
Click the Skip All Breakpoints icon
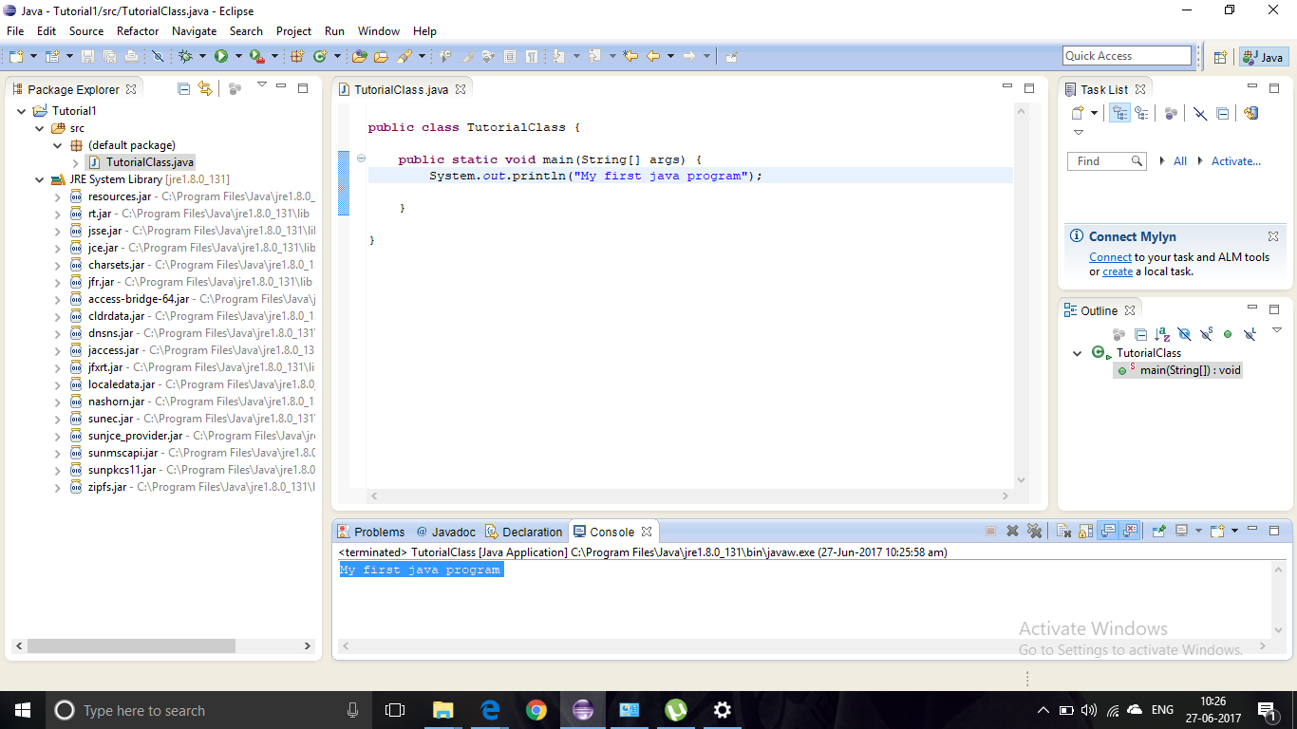coord(158,57)
